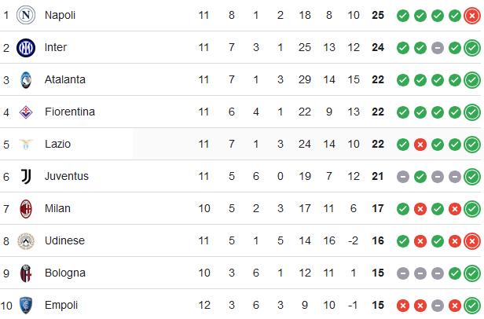Click the Inter club crest icon
Image resolution: width=484 pixels, height=319 pixels.
tap(26, 48)
